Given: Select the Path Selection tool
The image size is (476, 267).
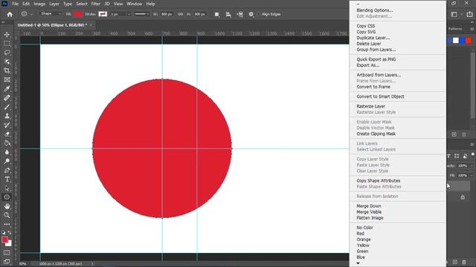Looking at the screenshot, I should (7, 188).
